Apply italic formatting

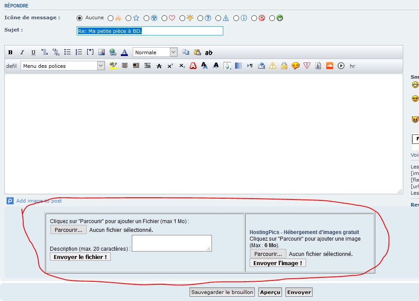click(x=22, y=52)
